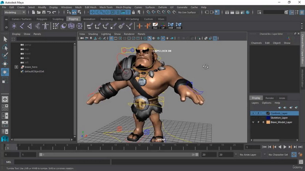
Task: Undo using the status line arrow
Action: click(49, 12)
